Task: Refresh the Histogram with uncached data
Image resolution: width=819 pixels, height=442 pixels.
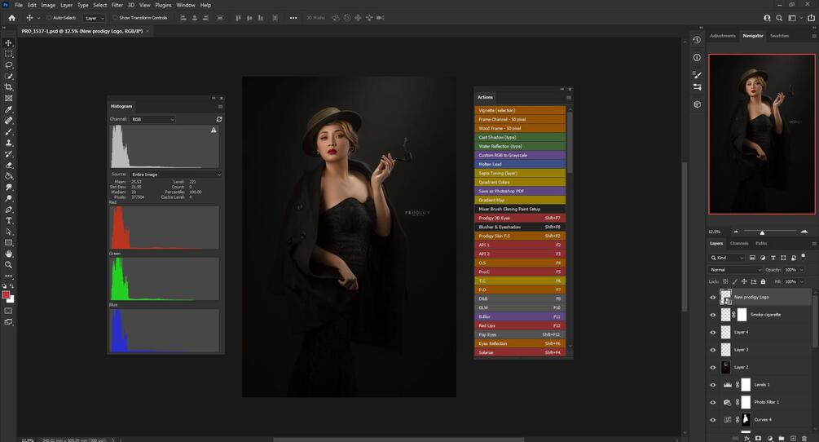Action: point(219,119)
